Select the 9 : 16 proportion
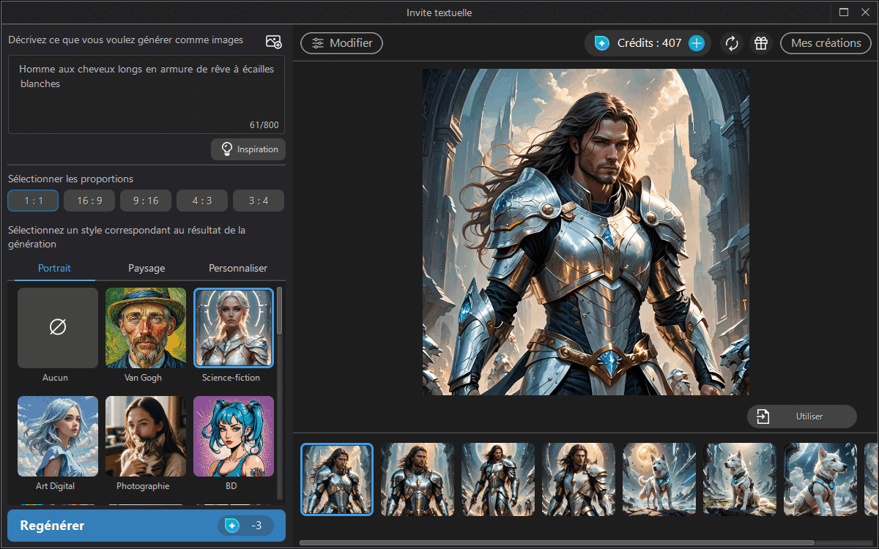Screen dimensions: 879x549 click(x=146, y=201)
